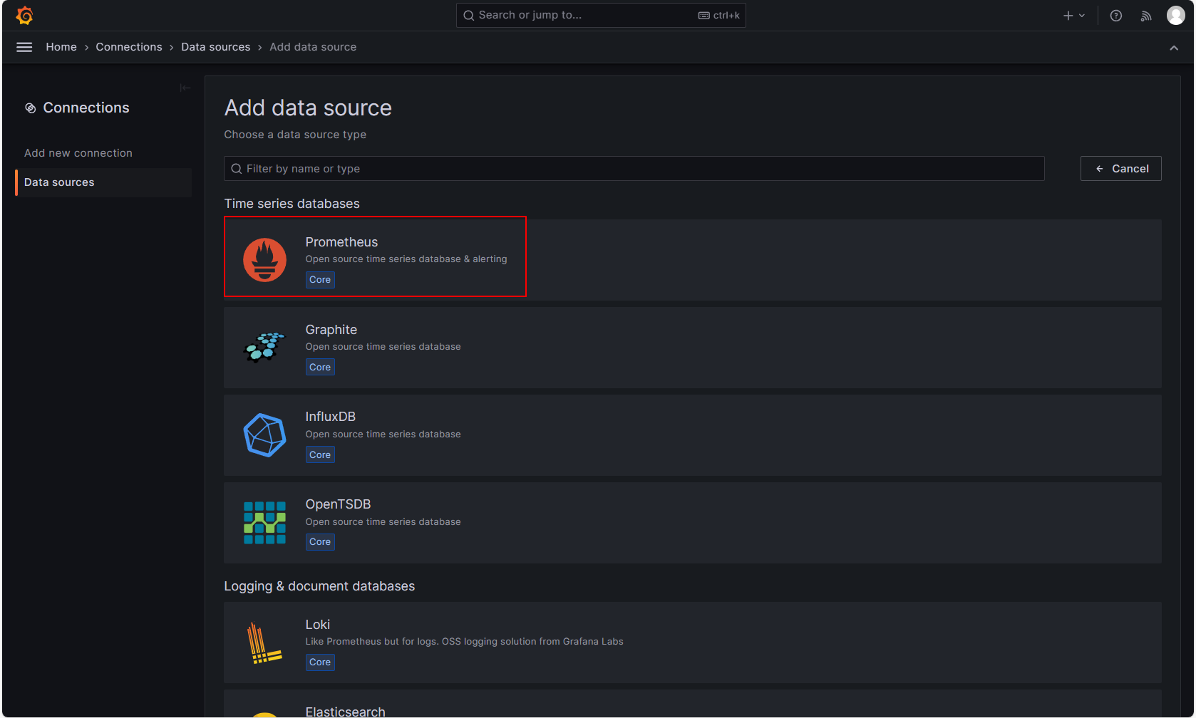
Task: Open the news RSS feed icon
Action: (x=1146, y=16)
